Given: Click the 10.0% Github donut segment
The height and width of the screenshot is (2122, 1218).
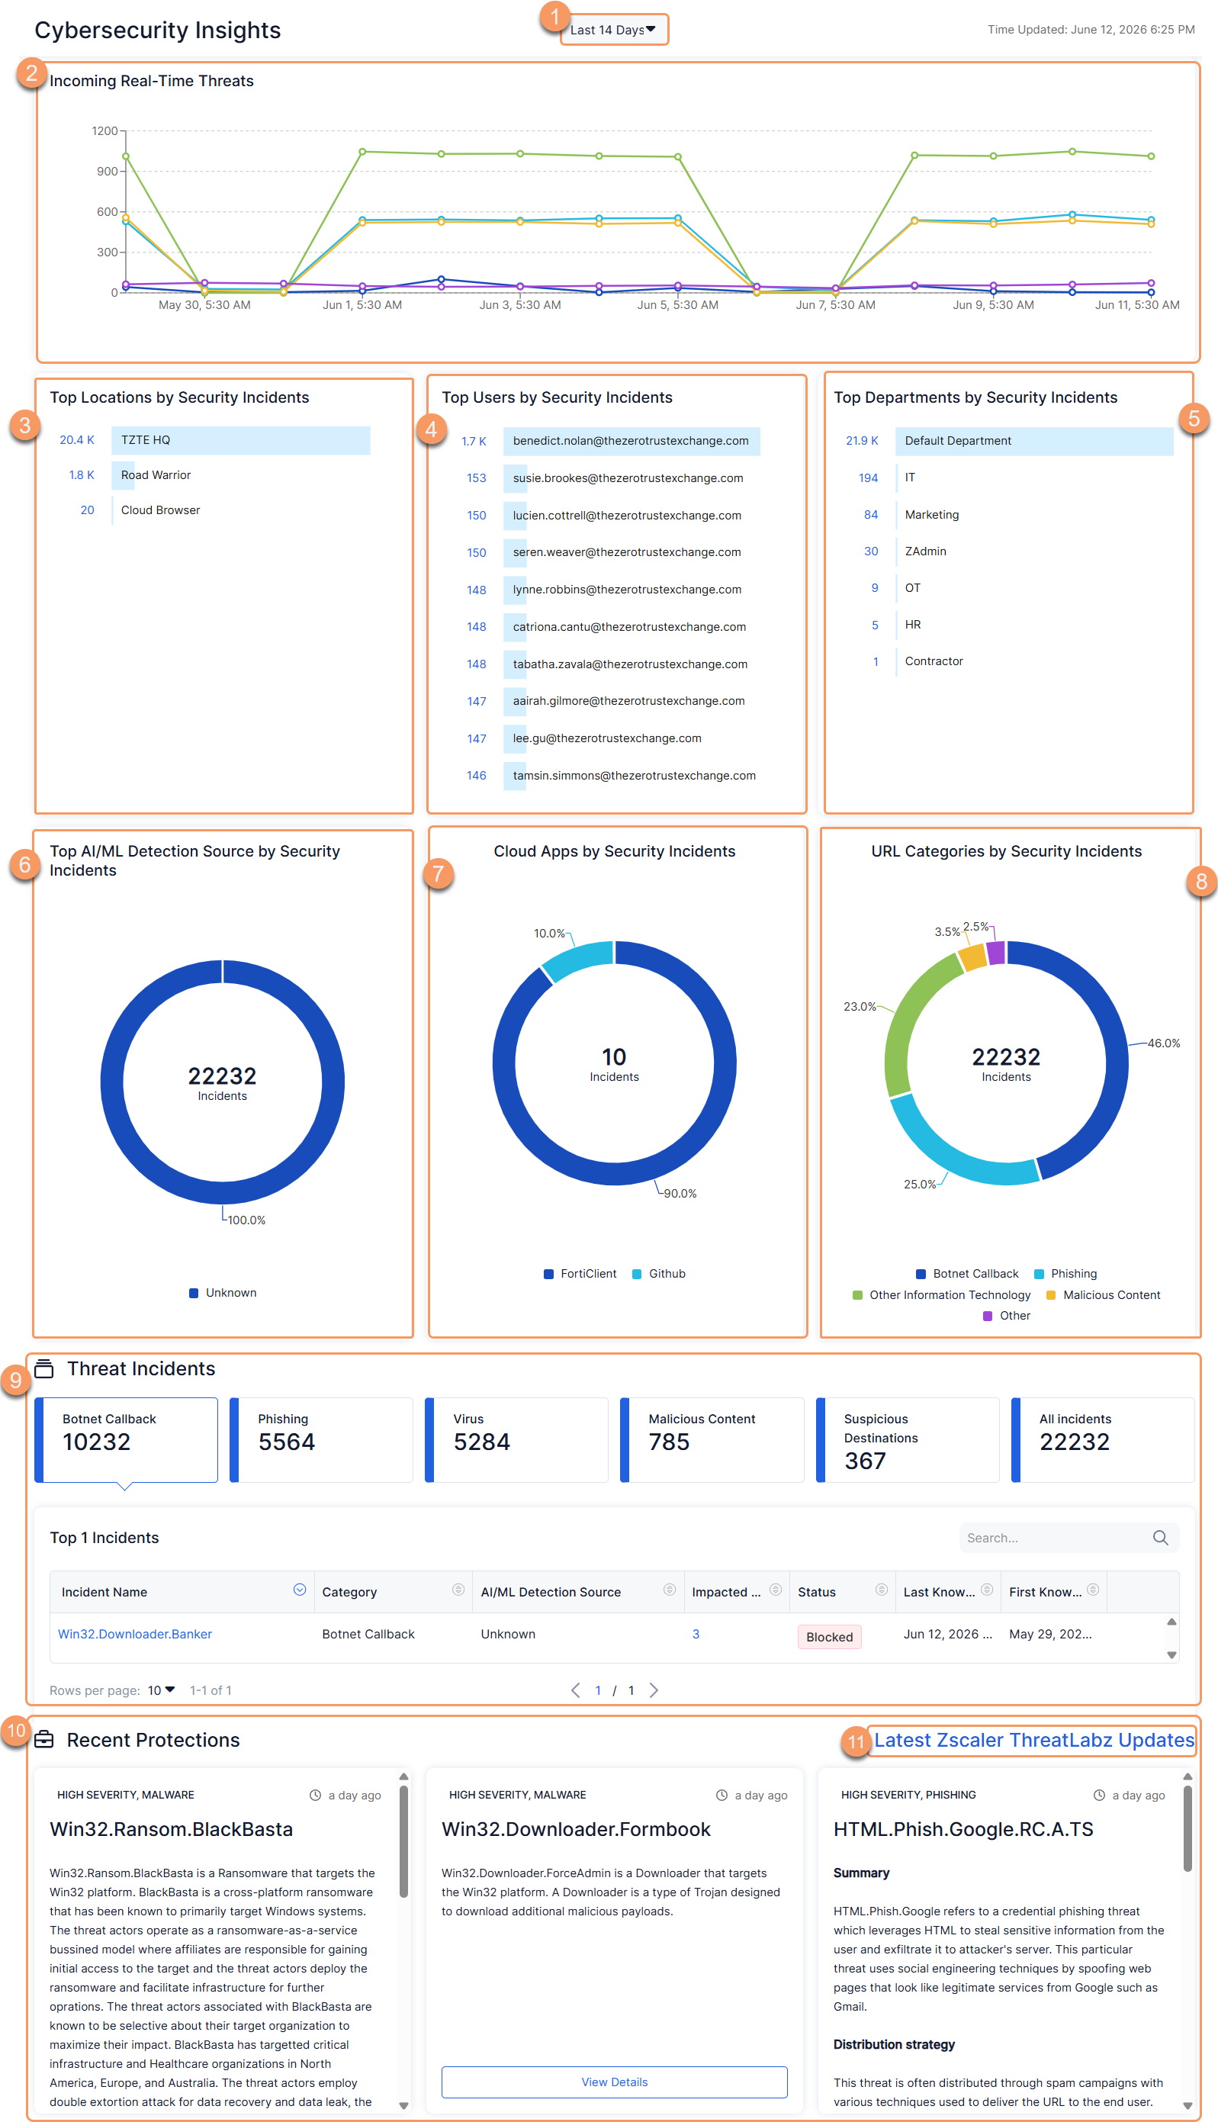Looking at the screenshot, I should [x=581, y=958].
